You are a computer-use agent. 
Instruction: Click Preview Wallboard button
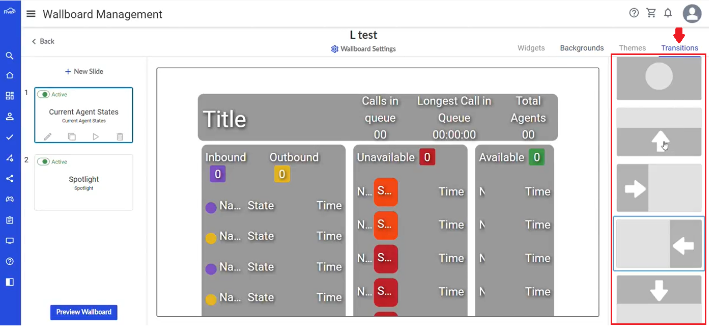84,312
